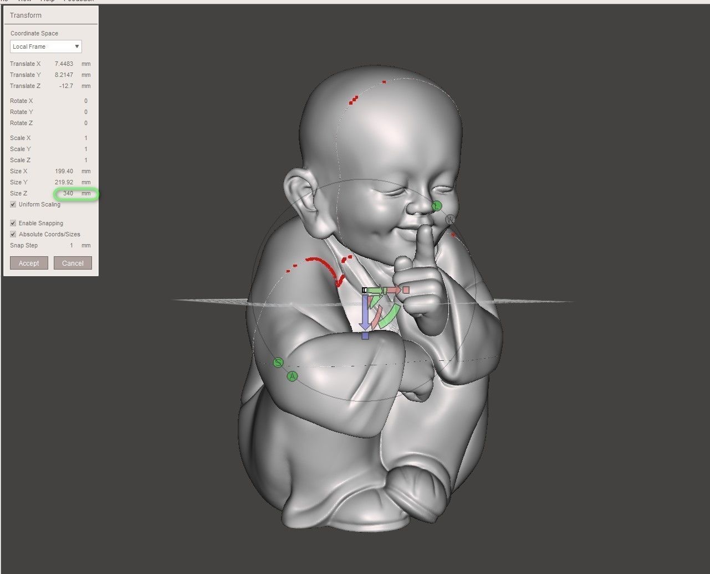
Task: Click the Rotate X value field
Action: 86,101
